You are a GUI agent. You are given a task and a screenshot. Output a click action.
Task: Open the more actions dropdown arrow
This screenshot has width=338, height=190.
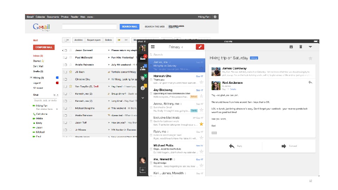[311, 47]
